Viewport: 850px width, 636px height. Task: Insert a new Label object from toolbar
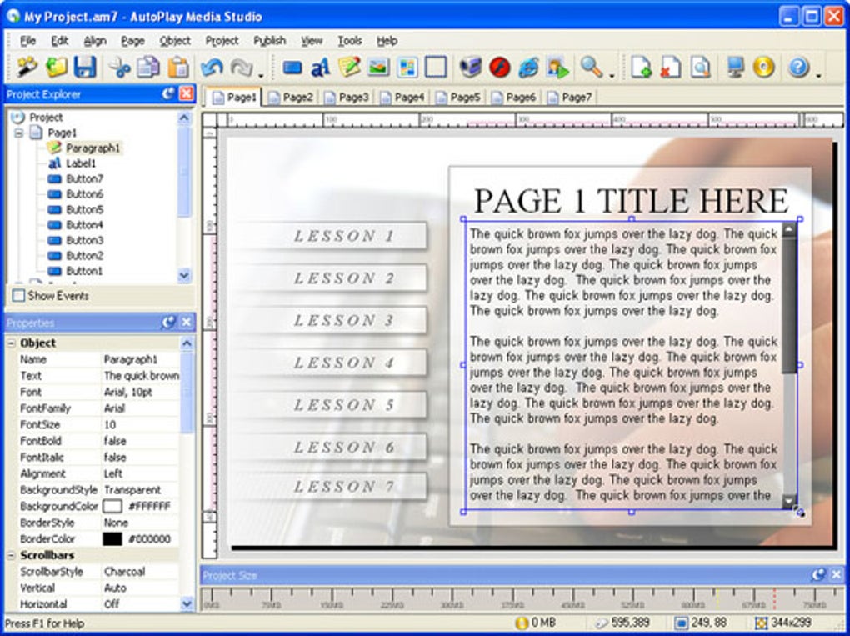[320, 68]
